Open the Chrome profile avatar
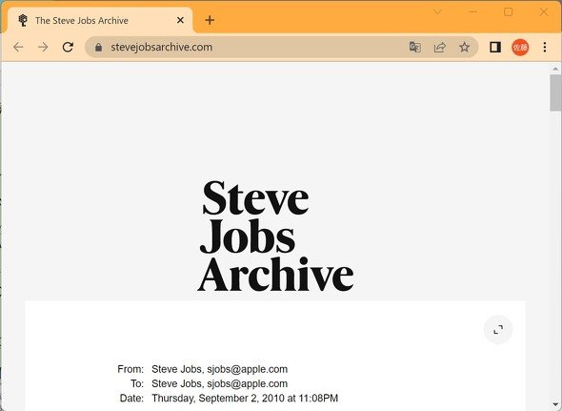Image resolution: width=562 pixels, height=411 pixels. point(520,47)
